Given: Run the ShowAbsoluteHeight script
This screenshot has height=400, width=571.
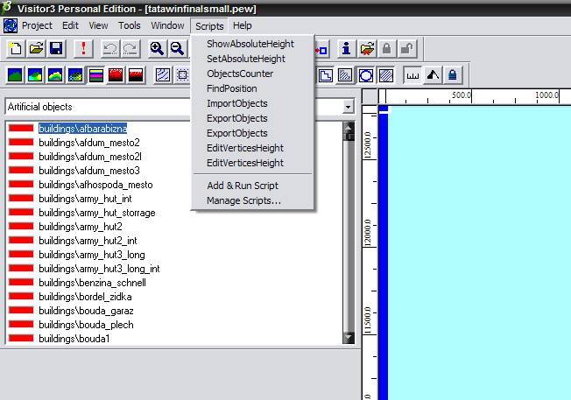Looking at the screenshot, I should tap(250, 44).
